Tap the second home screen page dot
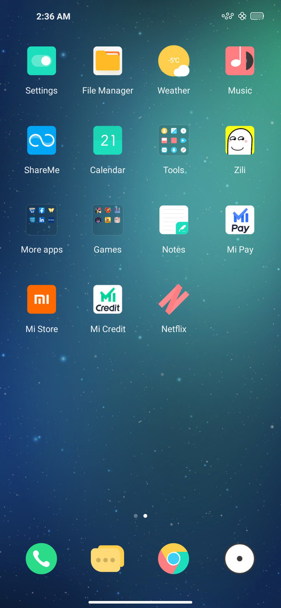This screenshot has width=281, height=608. pyautogui.click(x=145, y=516)
